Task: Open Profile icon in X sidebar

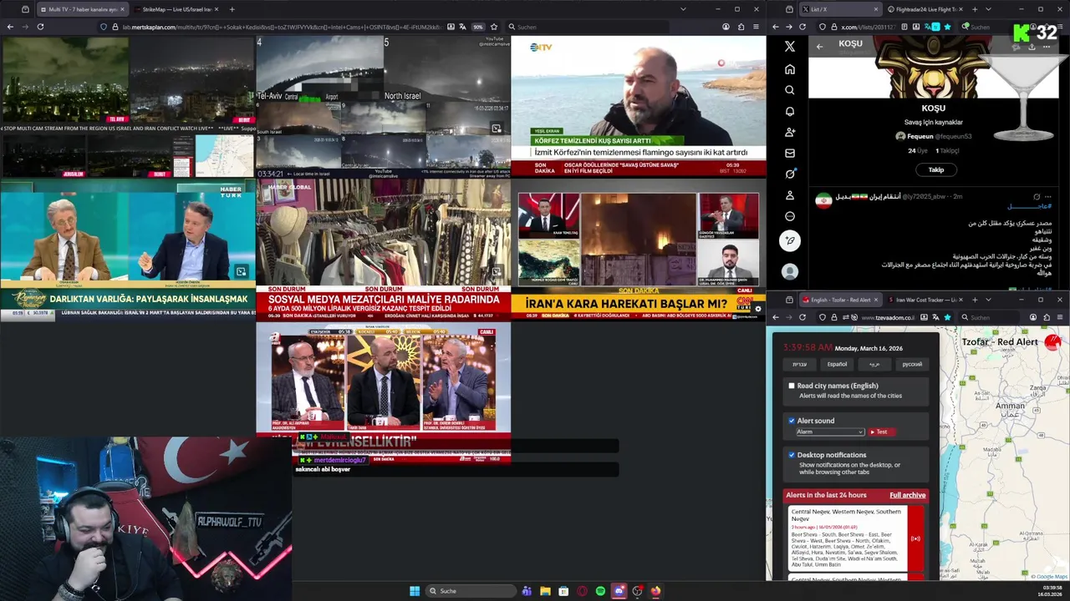Action: [789, 195]
